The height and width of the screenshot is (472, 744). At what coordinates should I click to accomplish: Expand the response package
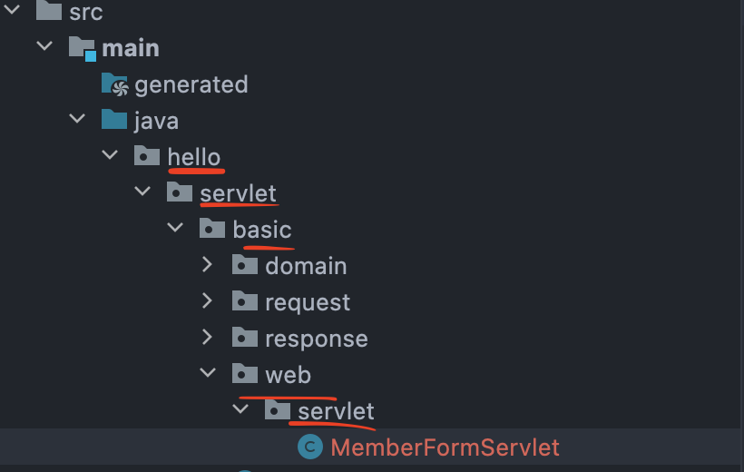click(208, 337)
